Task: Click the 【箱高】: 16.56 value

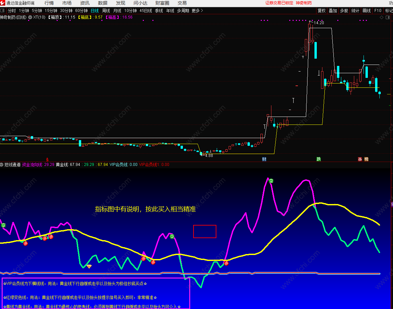Action: tap(119, 17)
